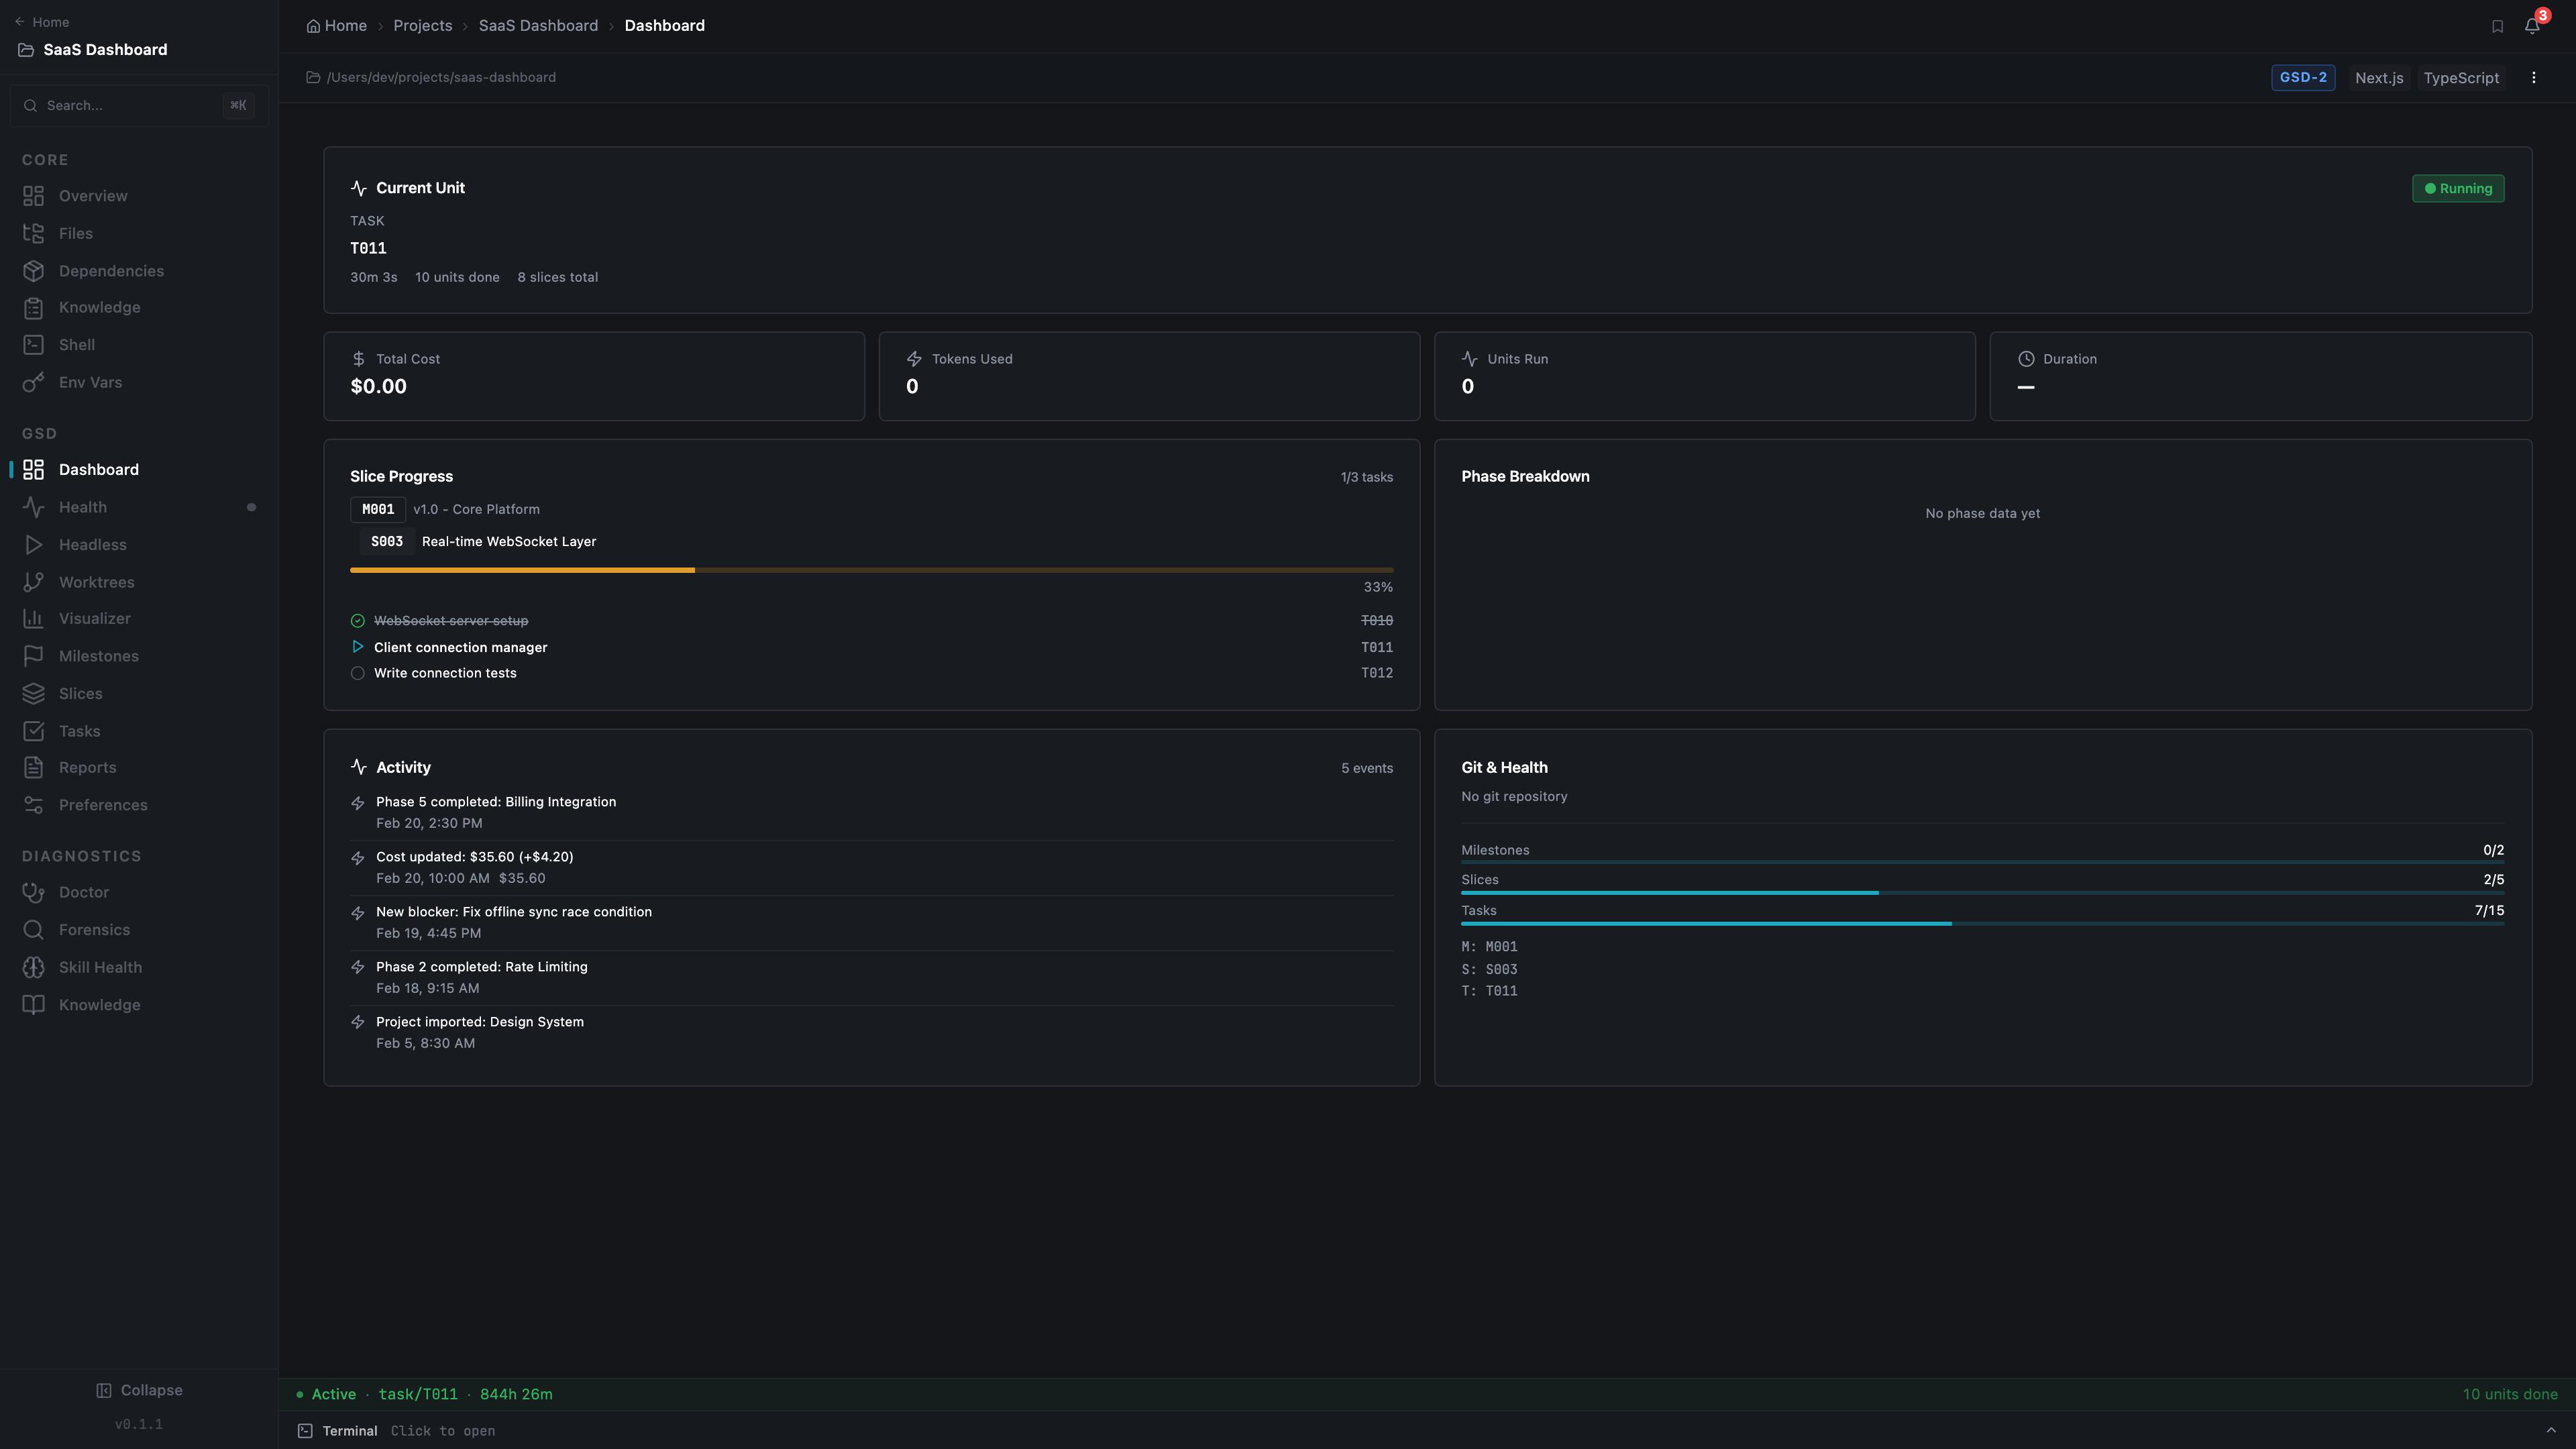Open the three-dot menu near TypeScript badge
Screen dimensions: 2576x1449
(2535, 77)
